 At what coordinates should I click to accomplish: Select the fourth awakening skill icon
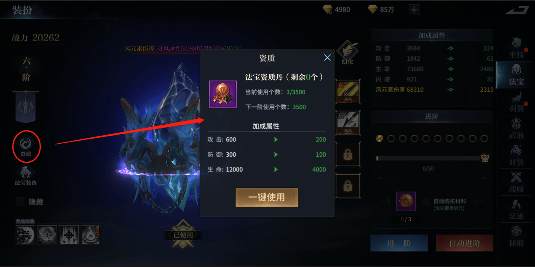90,235
